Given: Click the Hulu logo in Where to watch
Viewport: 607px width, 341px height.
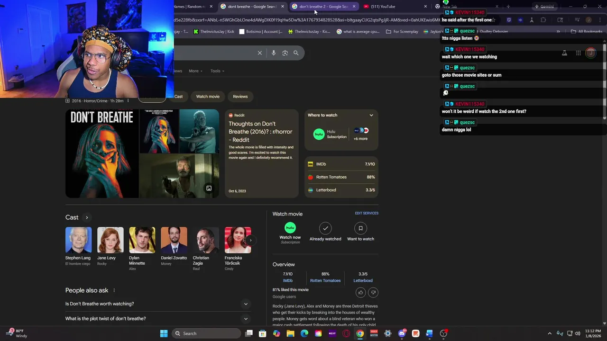Looking at the screenshot, I should (x=319, y=134).
